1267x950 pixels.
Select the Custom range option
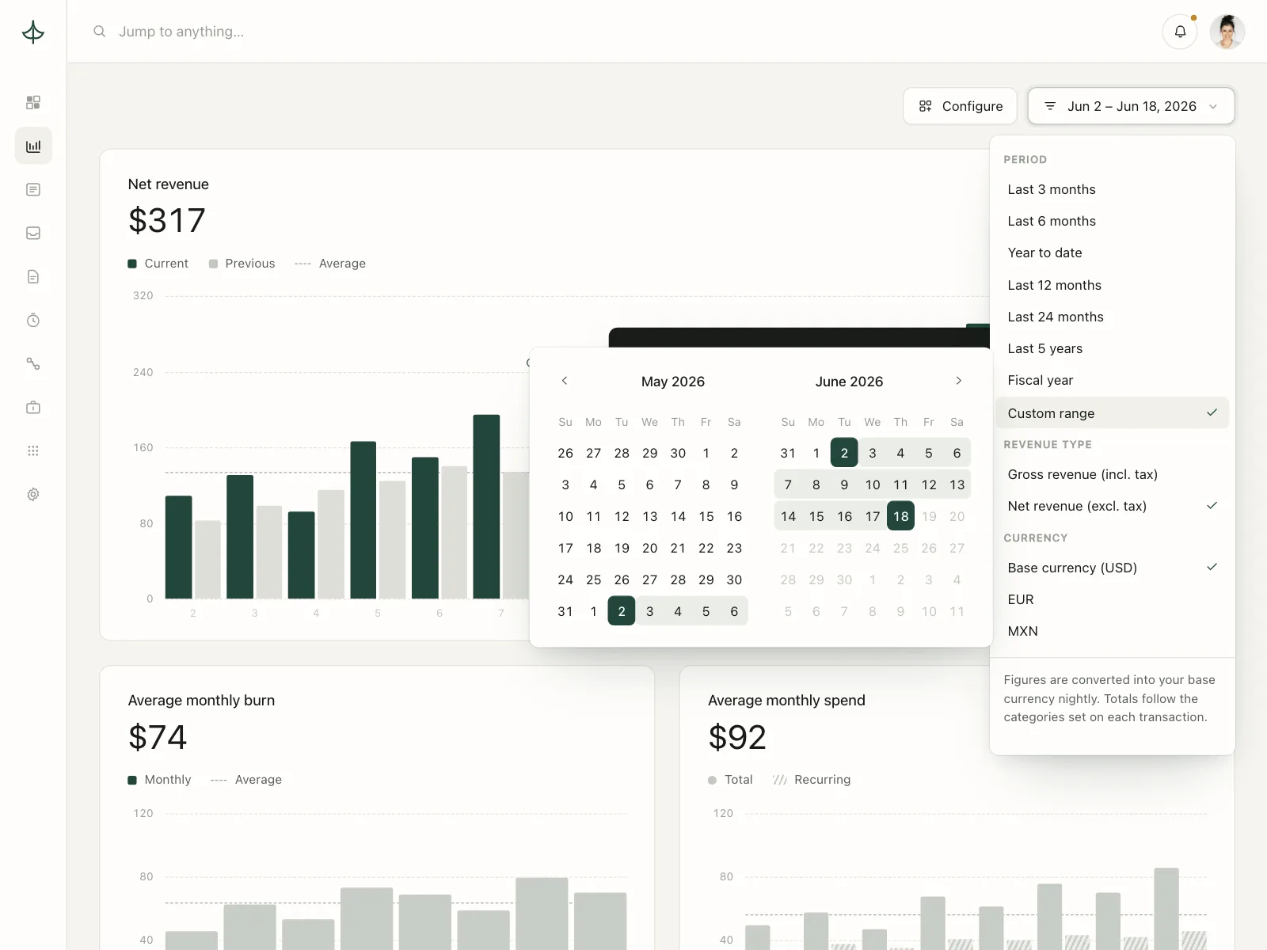1113,413
